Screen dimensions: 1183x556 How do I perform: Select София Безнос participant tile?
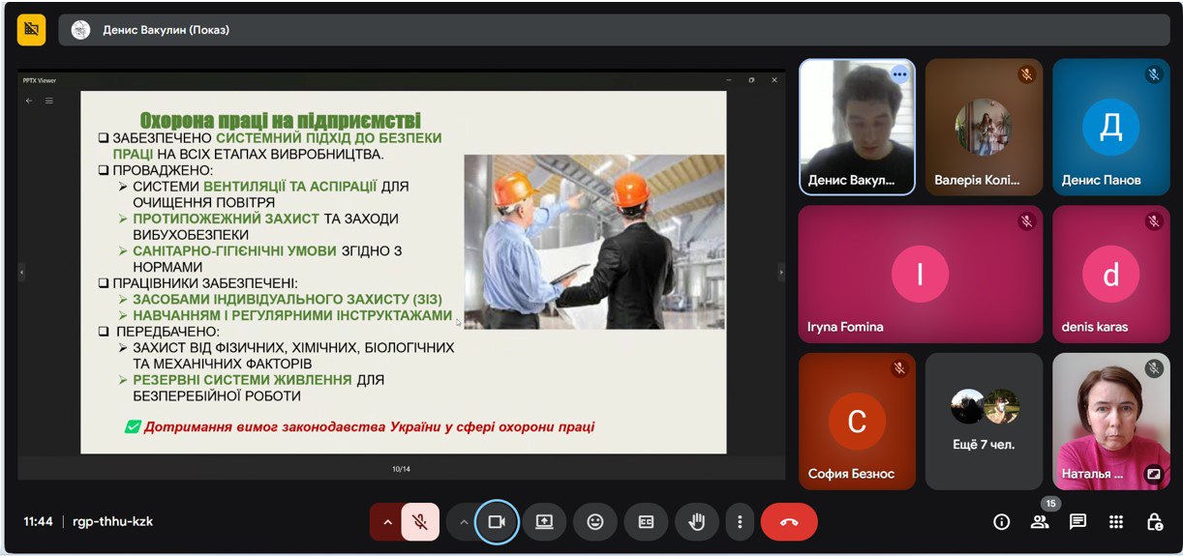[x=857, y=421]
